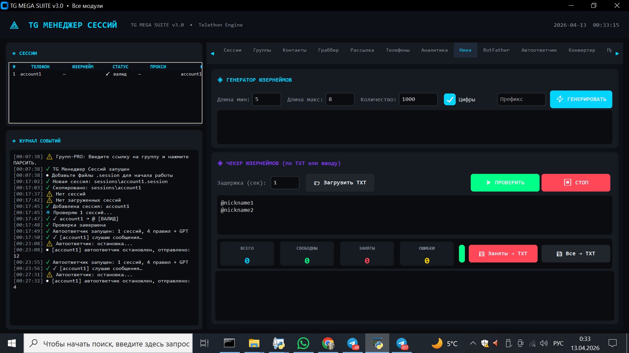Click the triangle logo beside TG МЕНЕДЖЕР СЕССИЙ
Viewport: 629px width, 353px height.
pos(14,25)
